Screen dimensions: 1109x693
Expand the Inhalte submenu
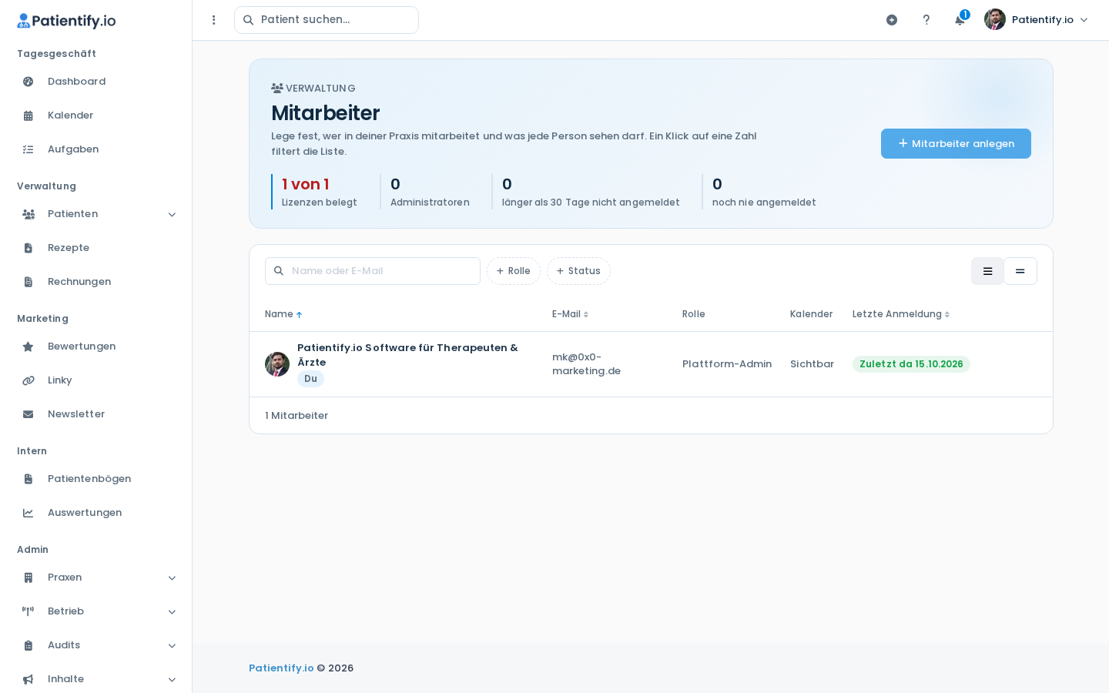(x=172, y=680)
